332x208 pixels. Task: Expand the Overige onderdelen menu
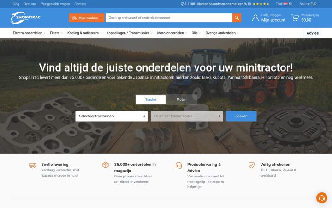click(x=222, y=33)
